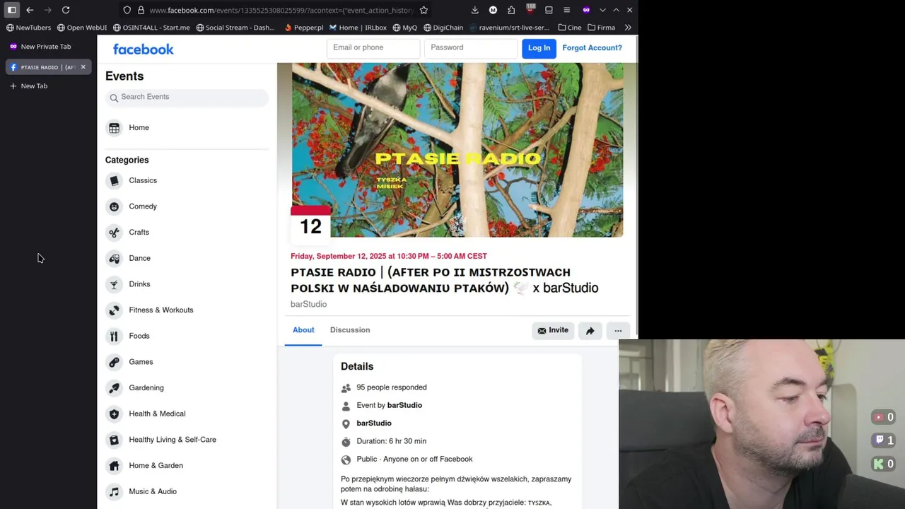Open the NewTubers bookmark
Viewport: 905px width, 509px height.
point(28,28)
